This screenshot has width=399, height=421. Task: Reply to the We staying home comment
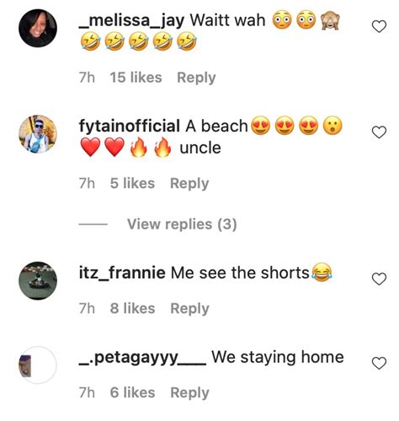click(189, 393)
